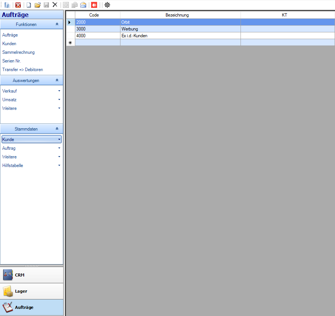Image resolution: width=335 pixels, height=316 pixels.
Task: Collapse the Auswertungen section
Action: point(57,80)
